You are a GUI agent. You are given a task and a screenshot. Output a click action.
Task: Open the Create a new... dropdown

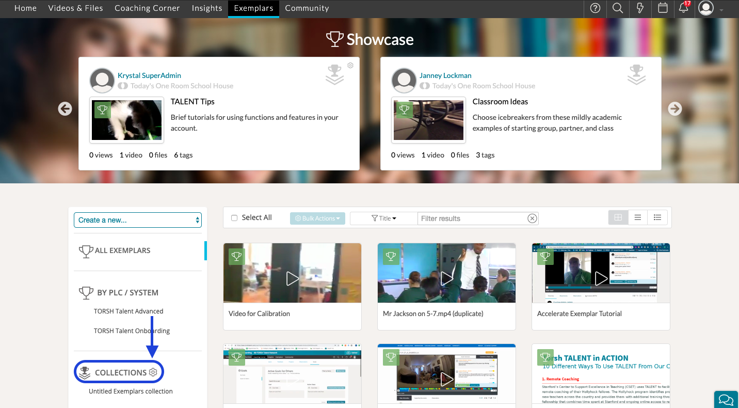pyautogui.click(x=137, y=219)
